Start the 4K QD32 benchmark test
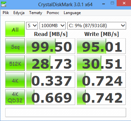This screenshot has width=131, height=121. coord(15,97)
